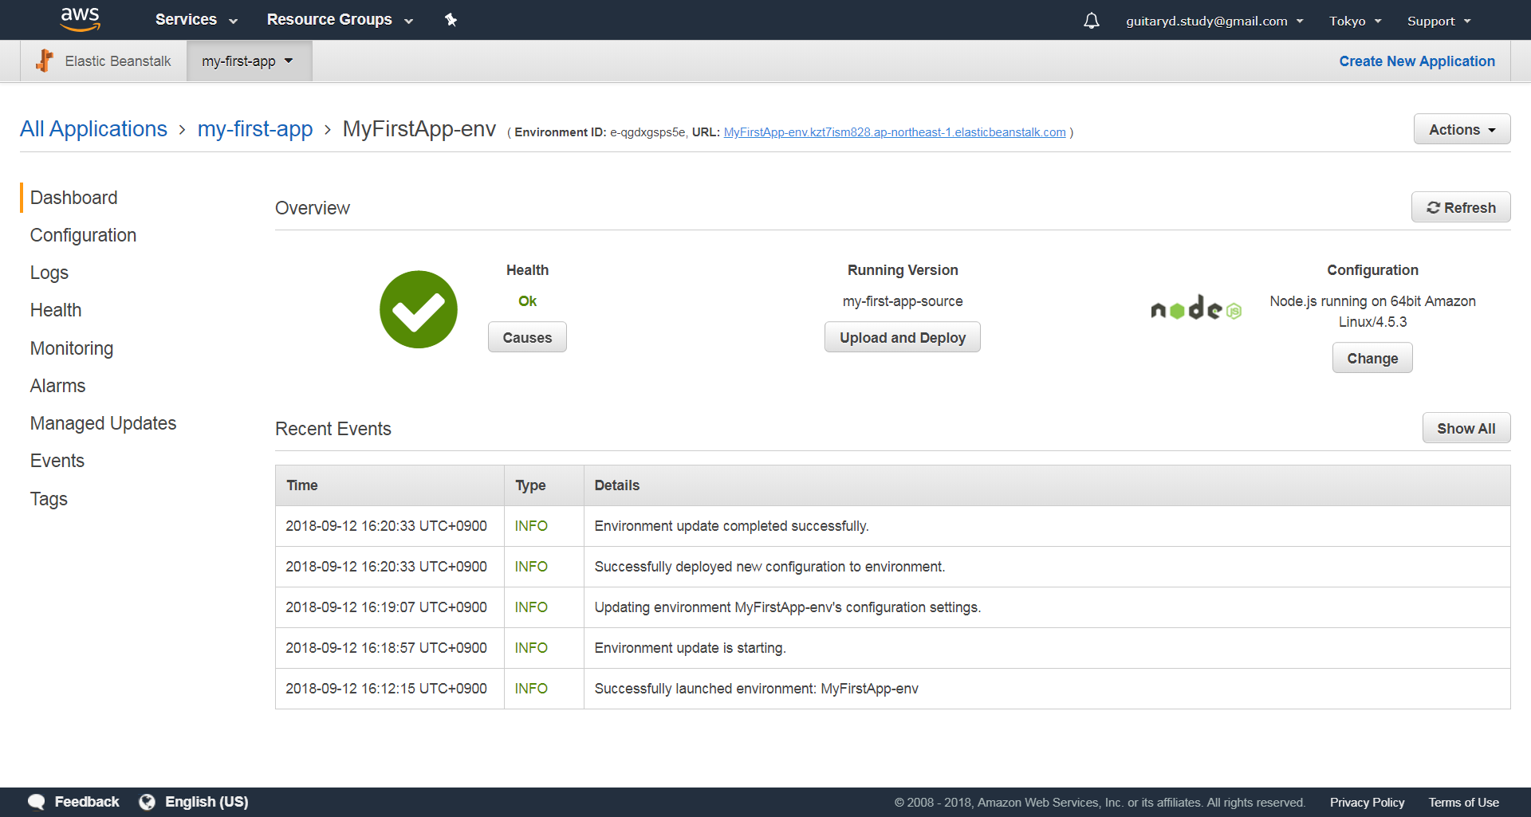Open Monitoring in the sidebar
This screenshot has width=1531, height=817.
click(72, 348)
